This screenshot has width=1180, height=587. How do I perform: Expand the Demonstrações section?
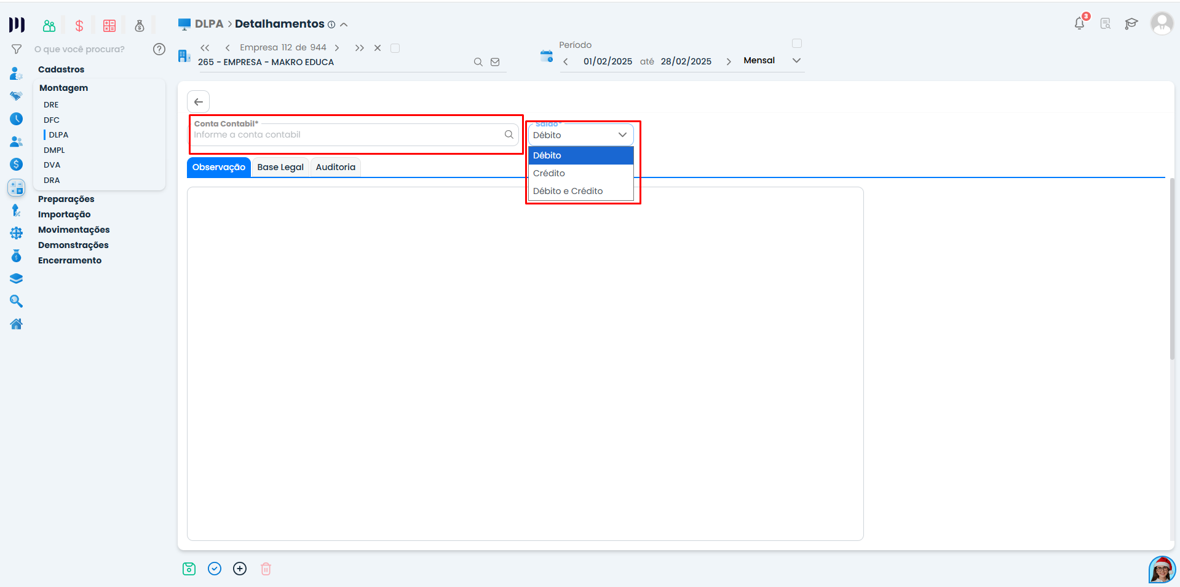tap(73, 245)
